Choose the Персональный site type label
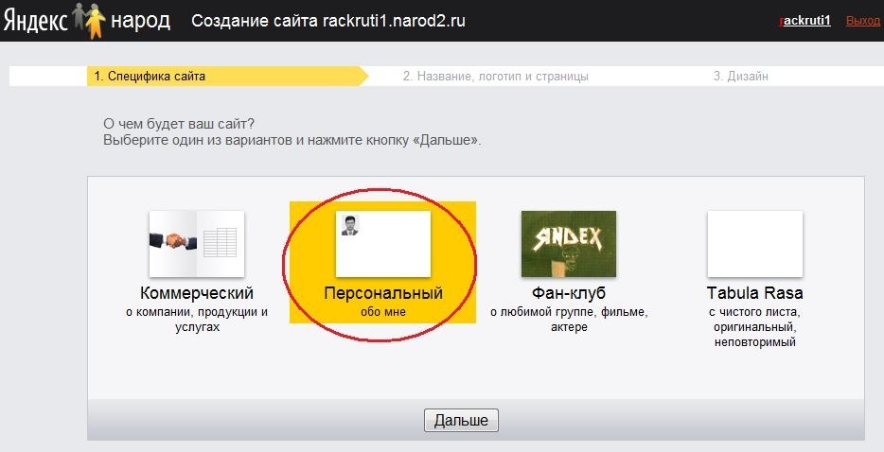 click(x=382, y=293)
